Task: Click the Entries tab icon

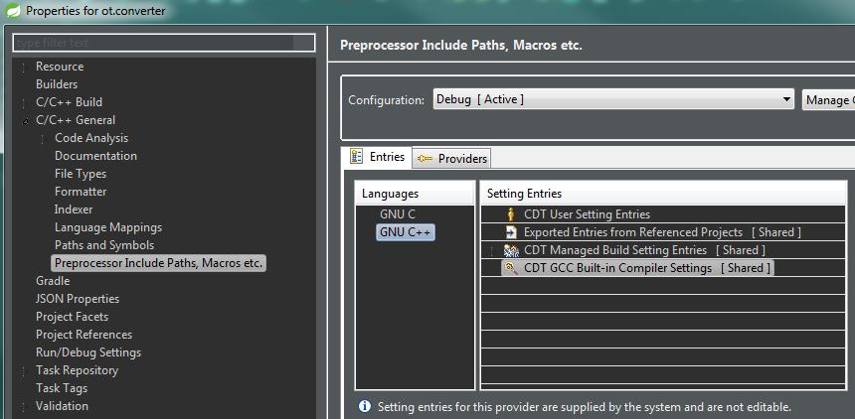Action: [x=356, y=157]
